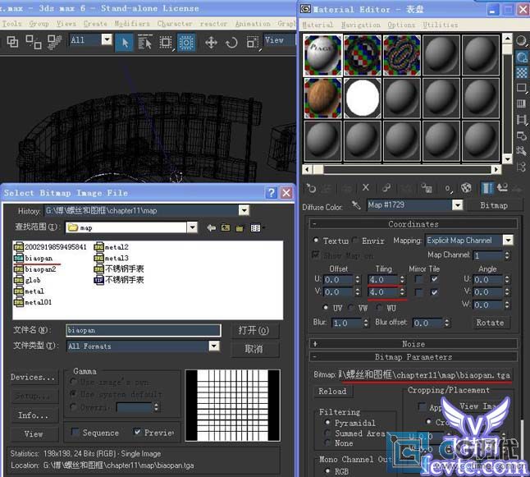The height and width of the screenshot is (477, 530).
Task: Open the look-in folder 'map' dropdown
Action: pyautogui.click(x=192, y=227)
